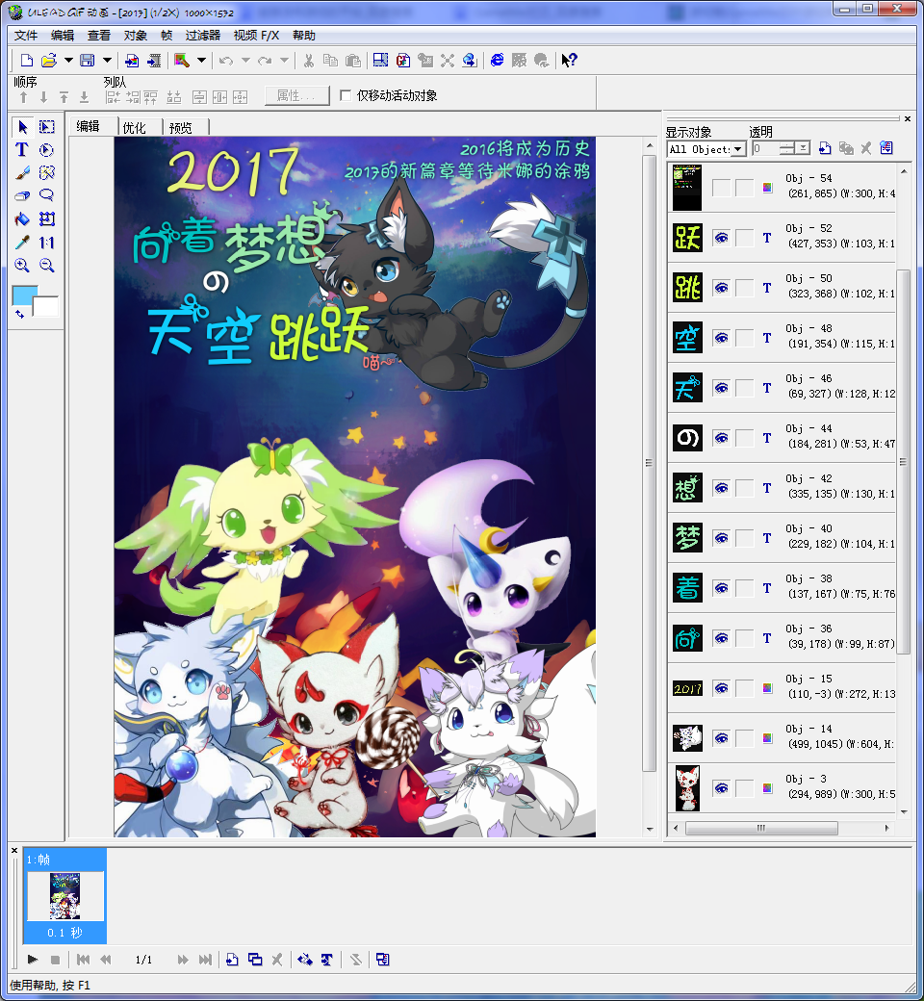Click the Copy icon in toolbar

pyautogui.click(x=330, y=61)
